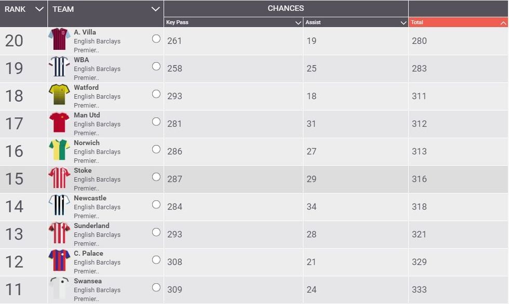
Task: Open the Newcastle team name link
Action: click(90, 198)
